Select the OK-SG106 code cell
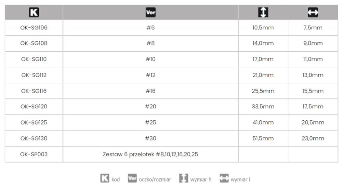This screenshot has width=342, height=188. [x=34, y=27]
